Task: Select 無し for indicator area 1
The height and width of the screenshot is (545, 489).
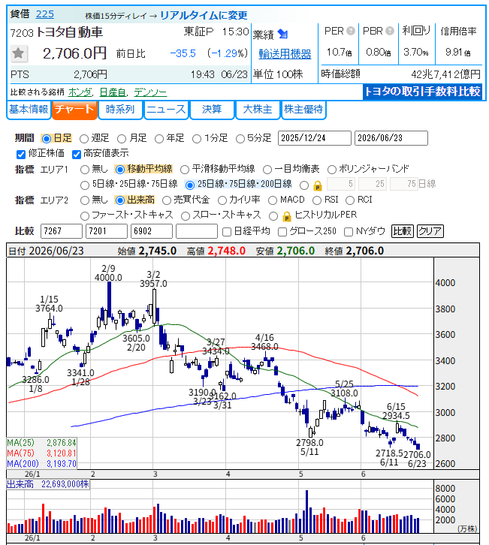Action: (85, 170)
